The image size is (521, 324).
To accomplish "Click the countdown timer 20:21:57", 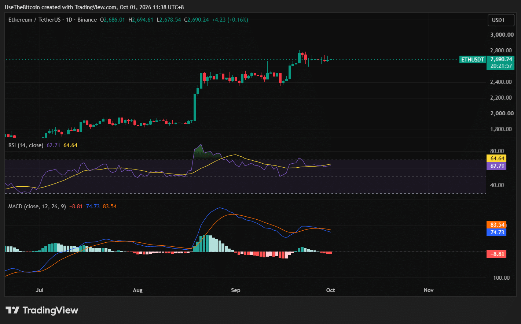I will coord(500,66).
